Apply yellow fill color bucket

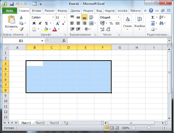tap(46, 29)
